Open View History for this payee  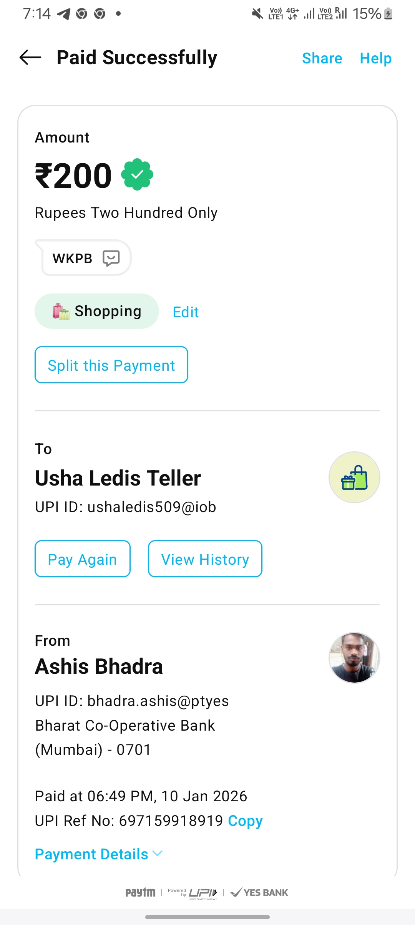click(x=205, y=559)
